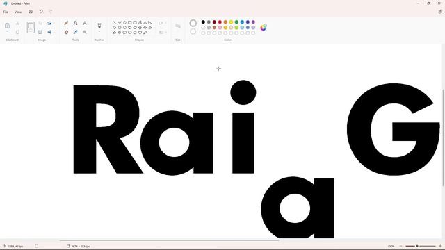
Task: Choose the dark green color swatch
Action: pos(236,22)
